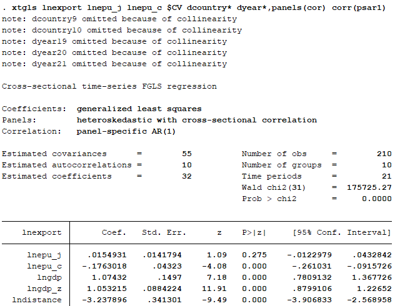Click the lnepu_c coefficient value

[x=106, y=266]
